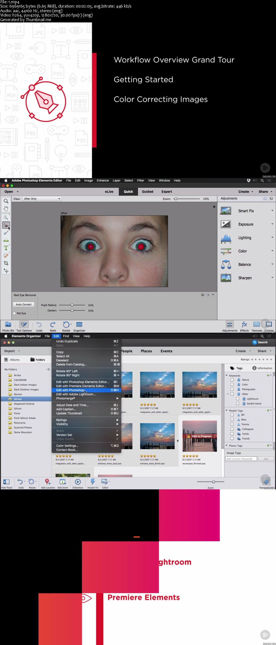Select the Red Eye Removal tool
Screen dimensions: 276x645
tap(6, 225)
